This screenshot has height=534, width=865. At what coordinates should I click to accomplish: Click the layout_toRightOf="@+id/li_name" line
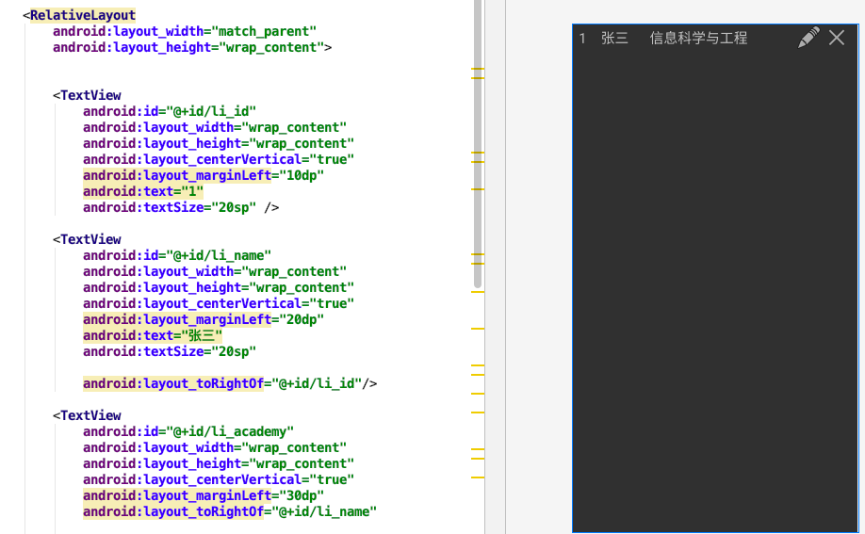pyautogui.click(x=230, y=511)
